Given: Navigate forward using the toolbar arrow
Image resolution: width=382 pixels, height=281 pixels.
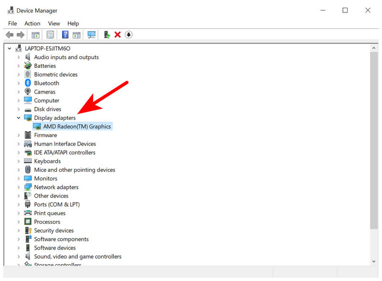Looking at the screenshot, I should (21, 34).
